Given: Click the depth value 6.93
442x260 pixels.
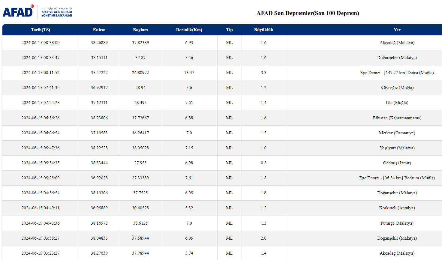Looking at the screenshot, I should coord(189,43).
